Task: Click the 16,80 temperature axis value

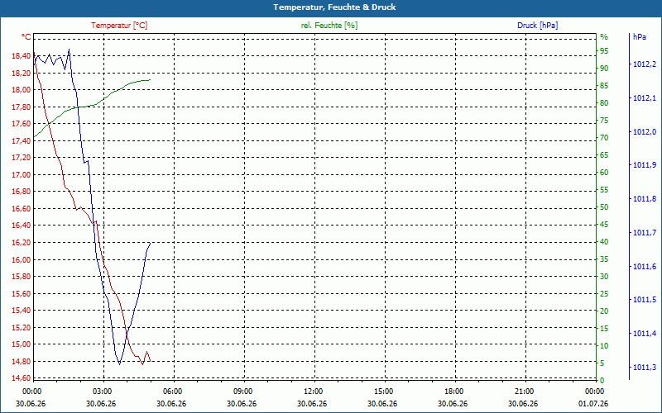Action: tap(22, 192)
